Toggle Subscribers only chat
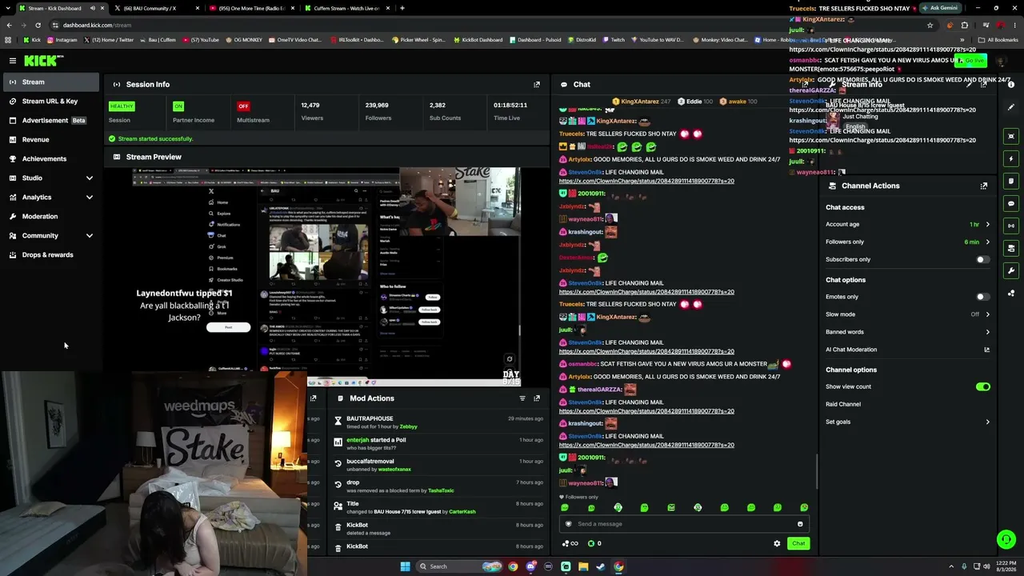Image resolution: width=1024 pixels, height=576 pixels. 982,259
